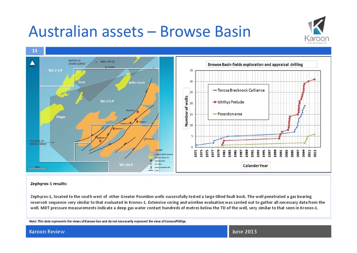Click the 'Poseidon area' legend entry
This screenshot has width=357, height=253.
tap(227, 114)
